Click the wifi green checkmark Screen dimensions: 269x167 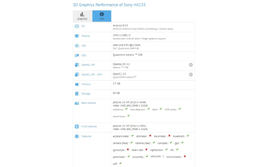(x=121, y=163)
